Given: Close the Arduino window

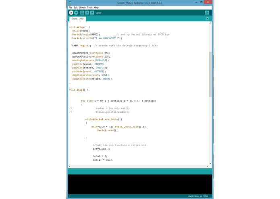Looking at the screenshot, I should point(207,2).
